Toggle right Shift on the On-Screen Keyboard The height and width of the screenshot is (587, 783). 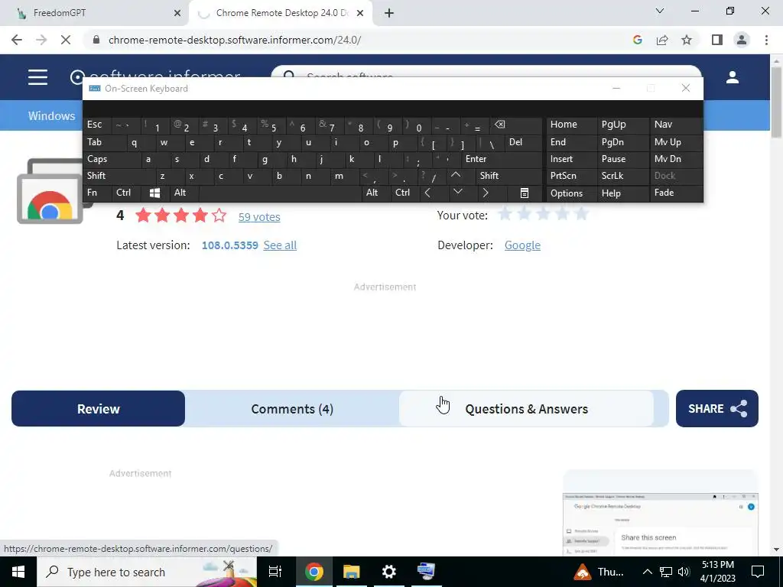508,176
